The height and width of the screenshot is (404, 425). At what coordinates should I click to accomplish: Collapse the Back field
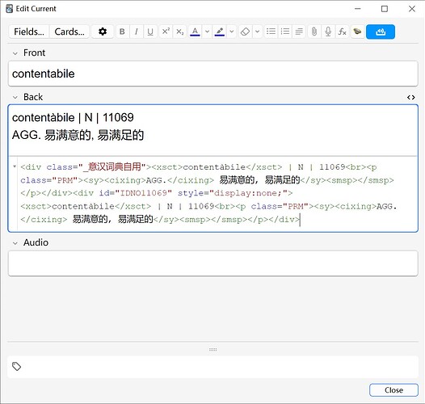[x=15, y=97]
